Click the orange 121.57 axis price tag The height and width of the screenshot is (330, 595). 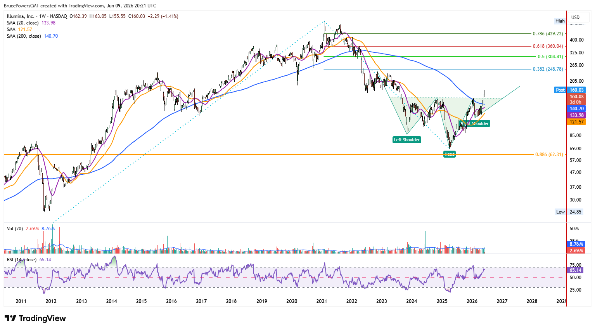click(x=576, y=122)
